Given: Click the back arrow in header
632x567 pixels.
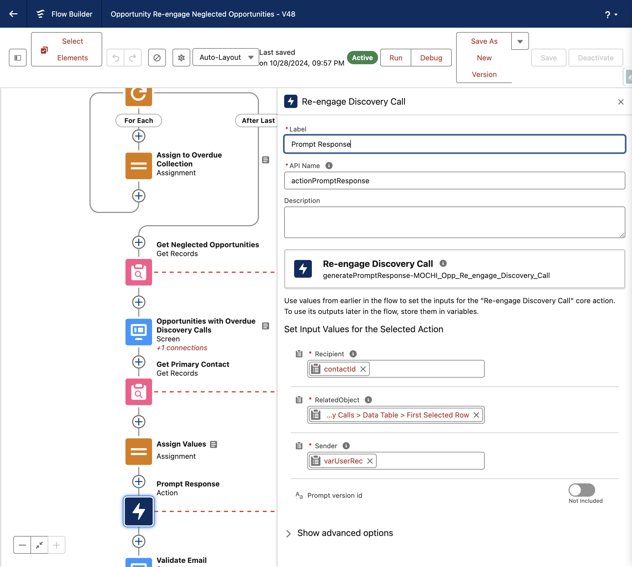Looking at the screenshot, I should [x=13, y=14].
